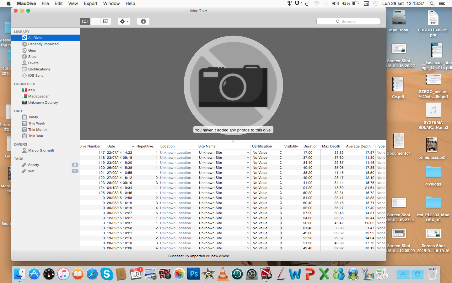Screen dimensions: 452x283
Task: Expand the Site Name dropdown for dive 120
Action: coord(248,168)
